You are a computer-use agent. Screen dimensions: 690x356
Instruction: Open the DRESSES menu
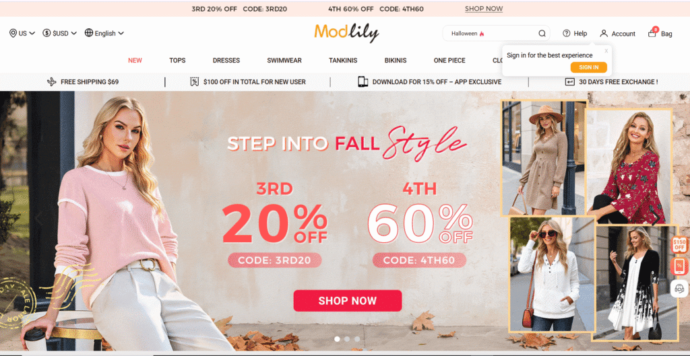click(226, 61)
